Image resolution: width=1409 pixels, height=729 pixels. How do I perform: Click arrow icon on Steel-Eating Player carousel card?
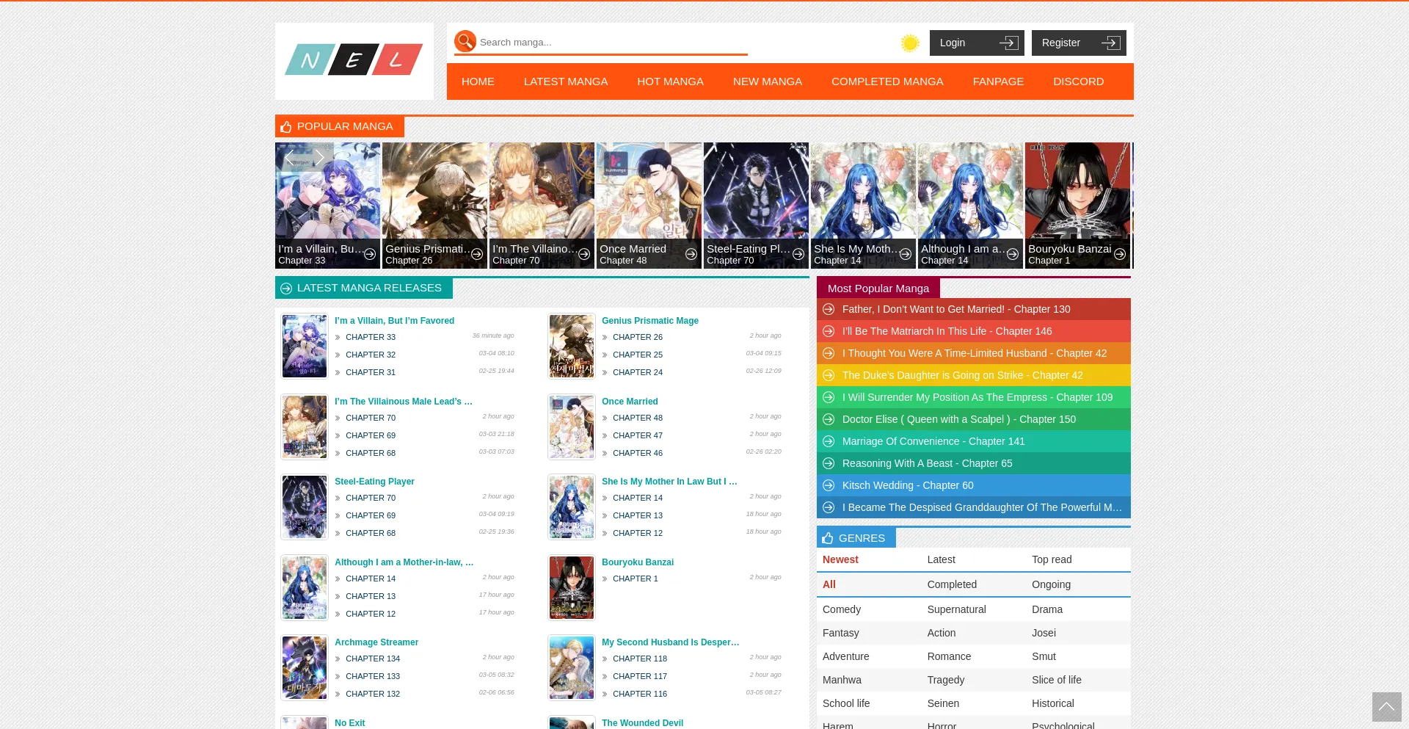(x=798, y=254)
